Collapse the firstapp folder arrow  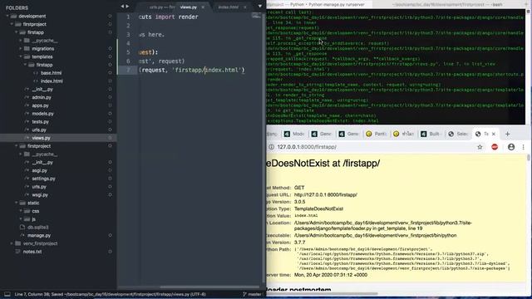point(17,32)
